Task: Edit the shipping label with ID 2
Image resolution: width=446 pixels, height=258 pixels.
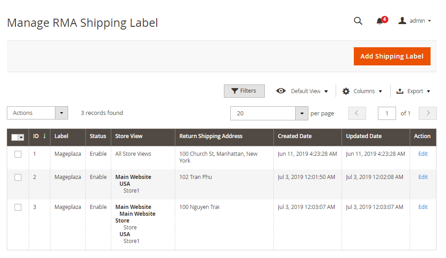Action: (423, 177)
